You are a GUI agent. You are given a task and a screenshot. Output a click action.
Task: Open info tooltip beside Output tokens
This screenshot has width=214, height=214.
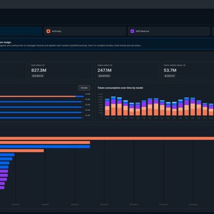(x=111, y=65)
